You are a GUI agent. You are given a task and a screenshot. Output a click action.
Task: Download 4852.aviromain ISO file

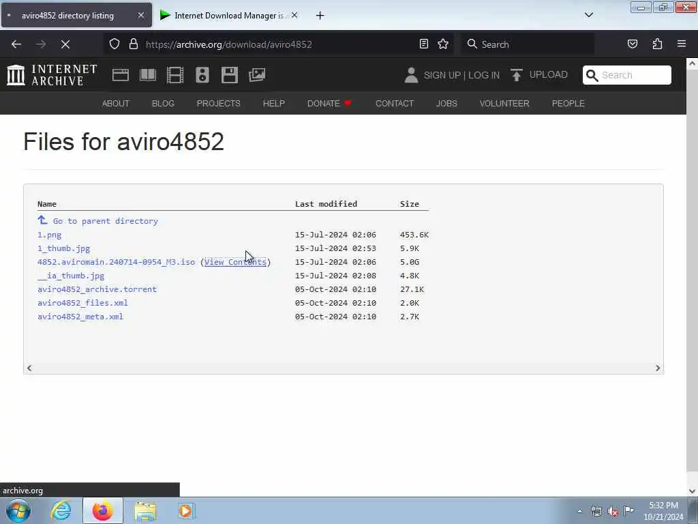coord(116,262)
